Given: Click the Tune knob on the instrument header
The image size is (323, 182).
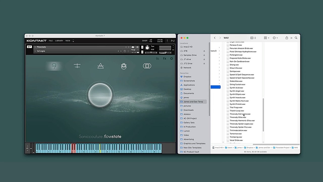Looking at the screenshot, I should pyautogui.click(x=147, y=47).
